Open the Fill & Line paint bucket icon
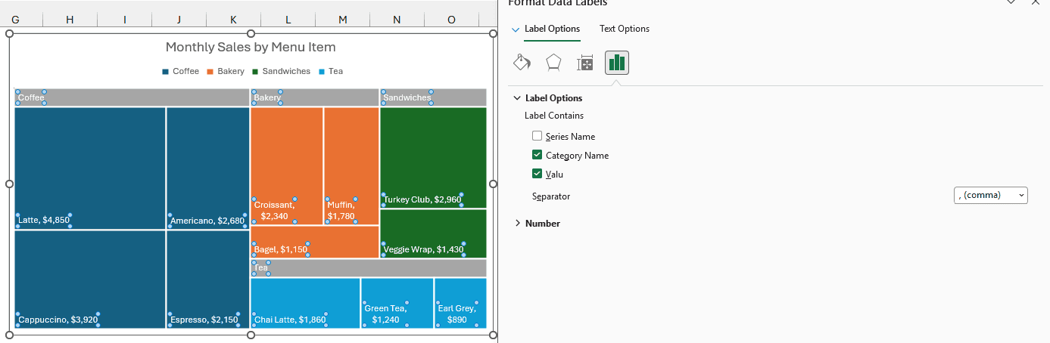This screenshot has width=1050, height=343. 522,63
